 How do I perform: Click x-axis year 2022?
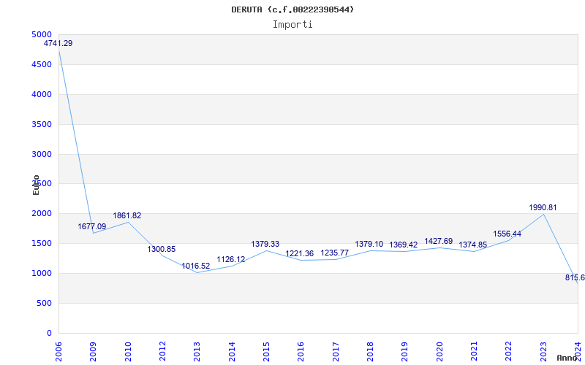point(509,352)
